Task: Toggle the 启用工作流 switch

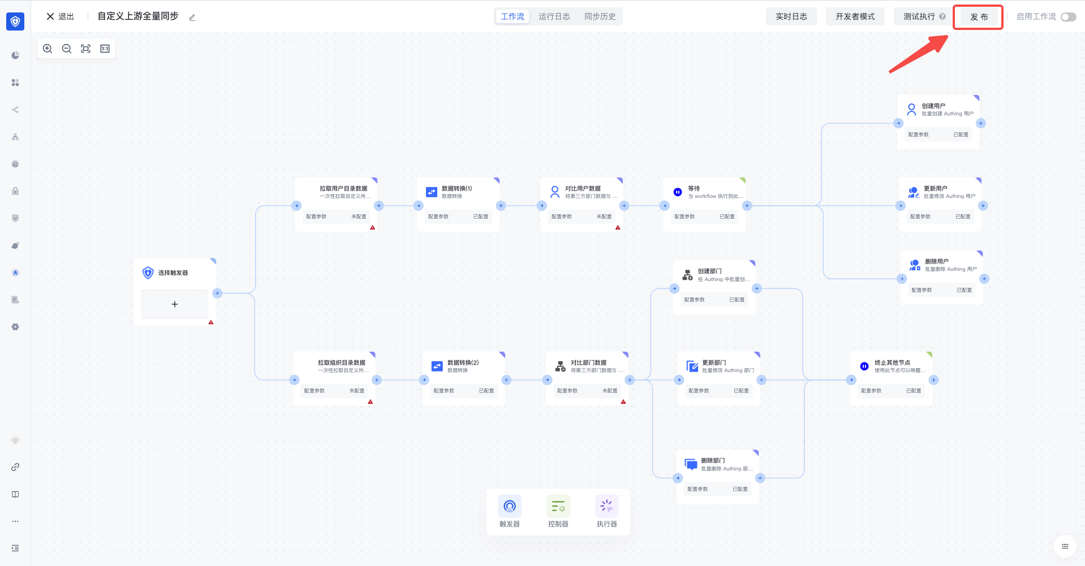Action: (x=1068, y=17)
